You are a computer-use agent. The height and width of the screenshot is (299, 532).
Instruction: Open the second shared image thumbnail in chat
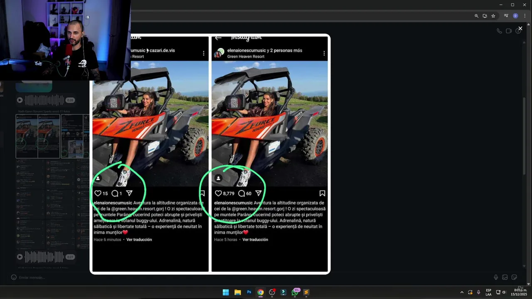[75, 137]
